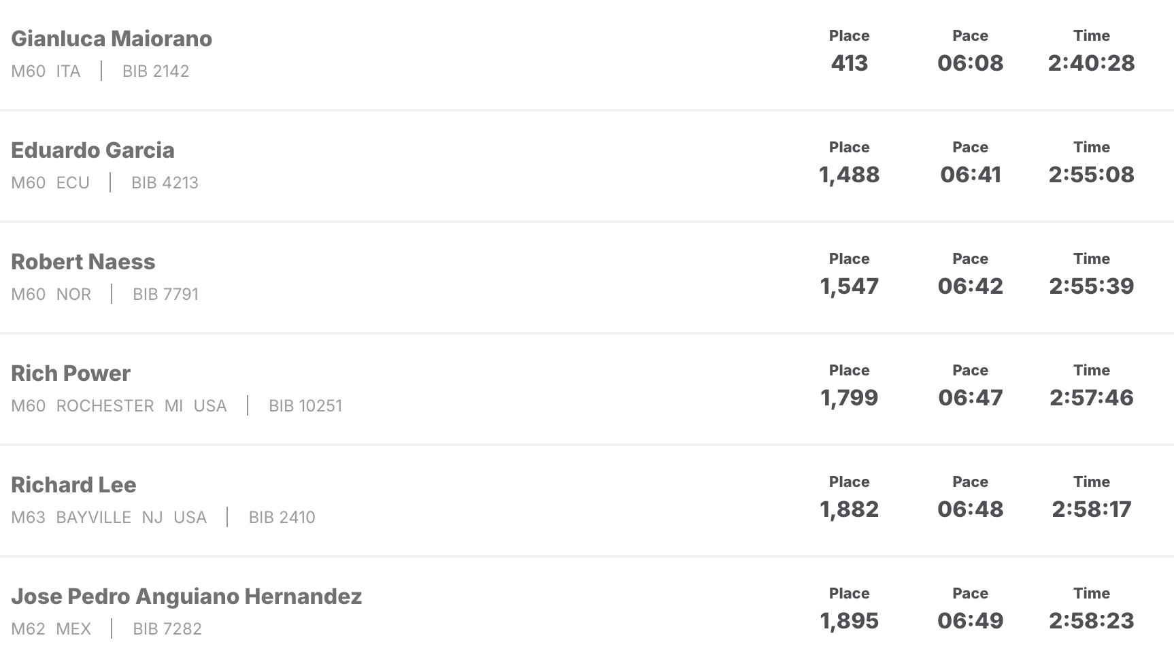The width and height of the screenshot is (1174, 657).
Task: Select bib number BIB 4213
Action: [x=165, y=183]
